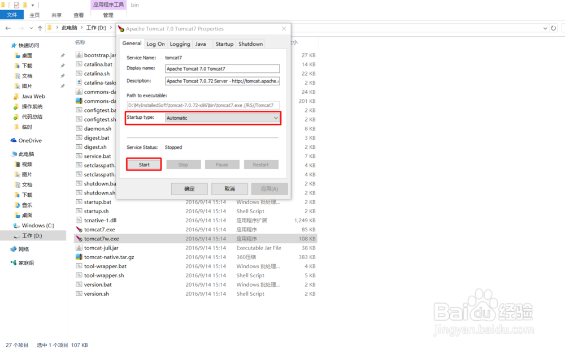Viewport: 565px width, 349px height.
Task: Click the Quick access star icon
Action: pos(14,45)
